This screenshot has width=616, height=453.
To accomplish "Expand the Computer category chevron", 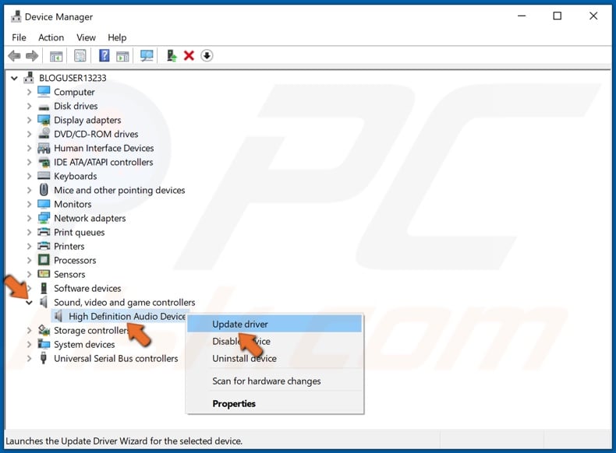I will coord(29,92).
